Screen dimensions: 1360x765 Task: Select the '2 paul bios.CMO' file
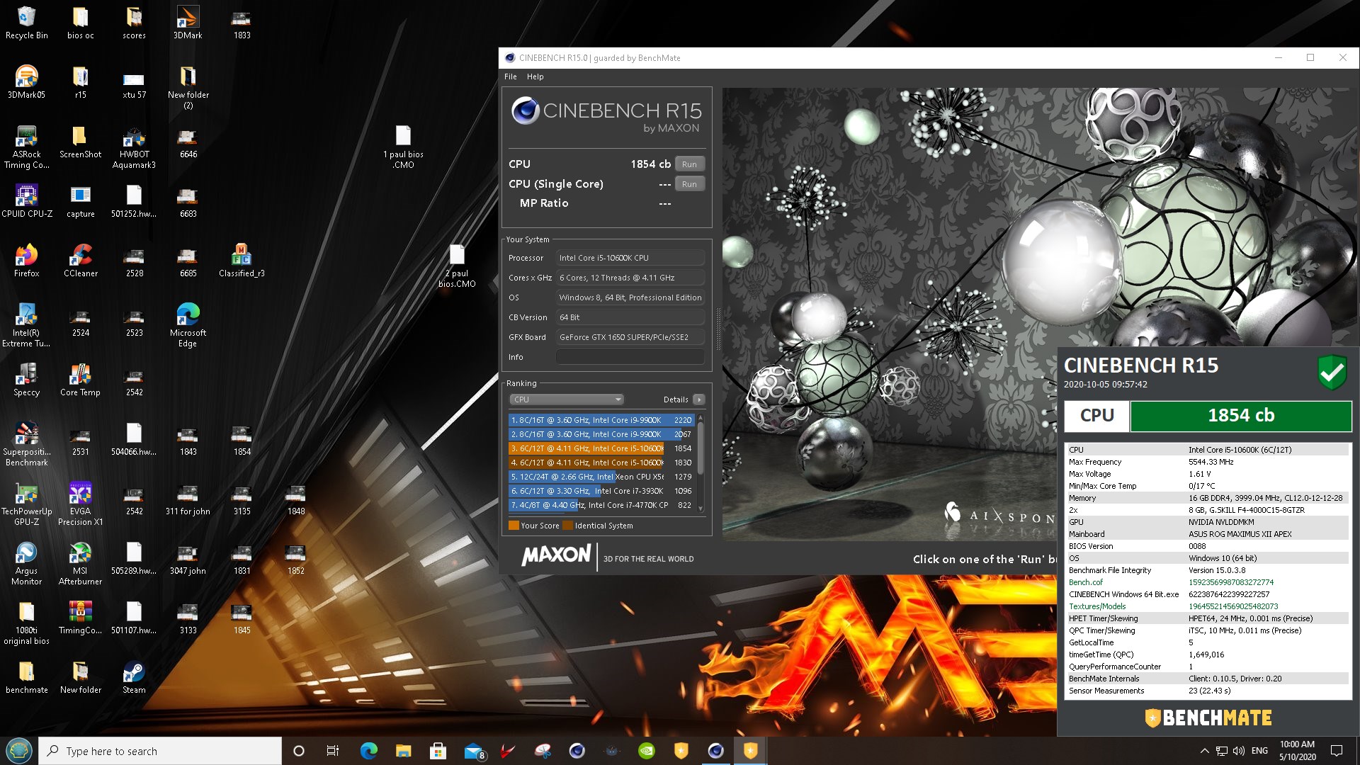pyautogui.click(x=457, y=266)
